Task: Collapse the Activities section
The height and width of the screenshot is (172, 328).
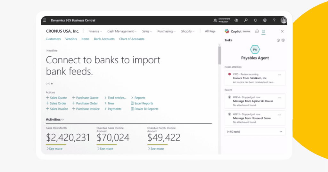Action: coord(55,120)
